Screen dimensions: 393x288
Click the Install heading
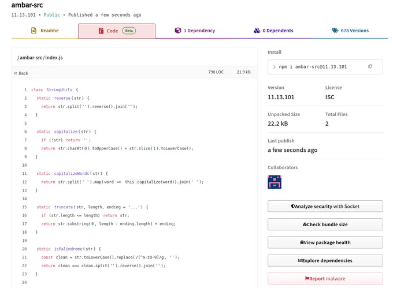pyautogui.click(x=275, y=52)
